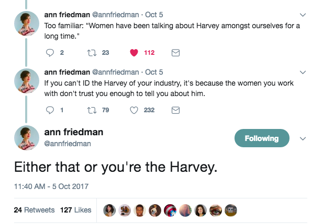Open the first liker's avatar

110,210
